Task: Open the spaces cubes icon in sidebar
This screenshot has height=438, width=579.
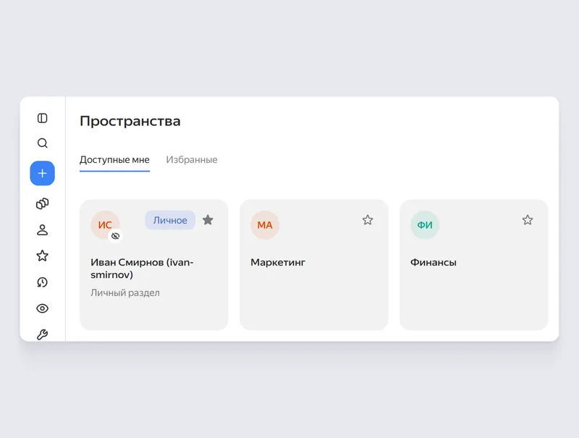Action: [x=43, y=203]
